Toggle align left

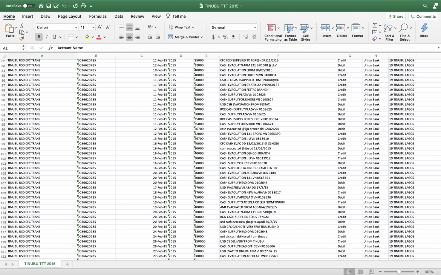121,37
